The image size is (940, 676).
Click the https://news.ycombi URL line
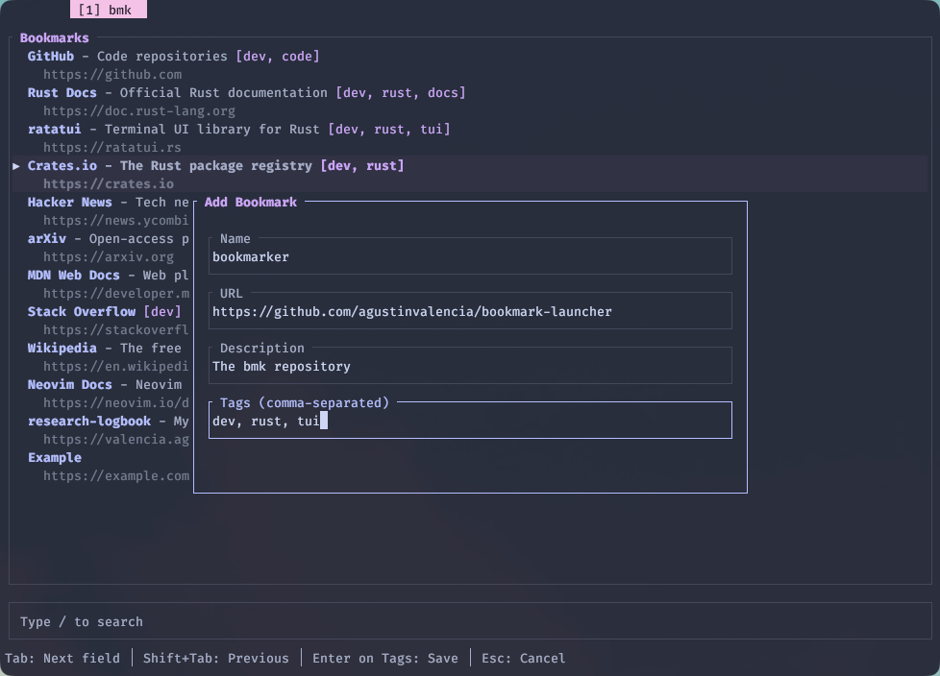coord(115,221)
